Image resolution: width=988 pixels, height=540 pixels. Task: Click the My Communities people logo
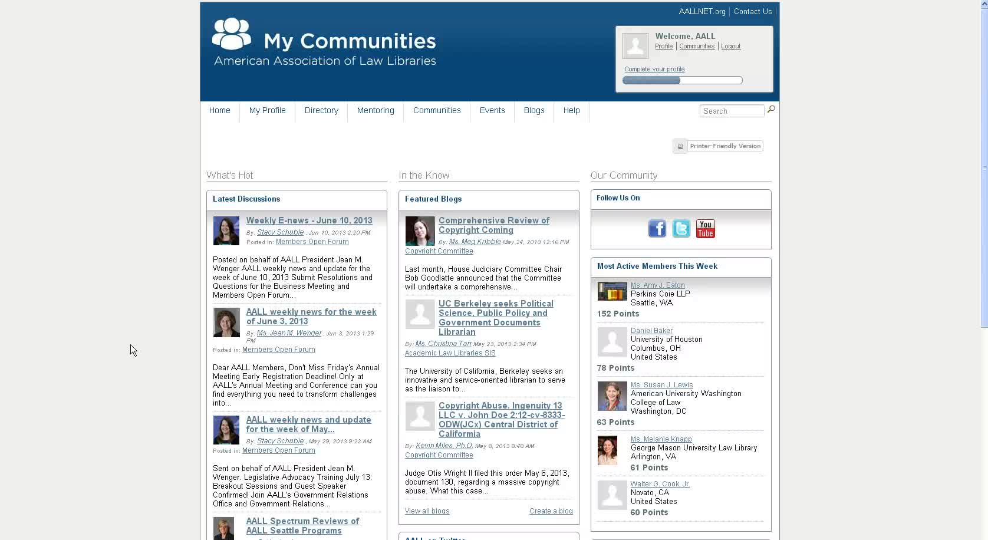click(x=232, y=34)
